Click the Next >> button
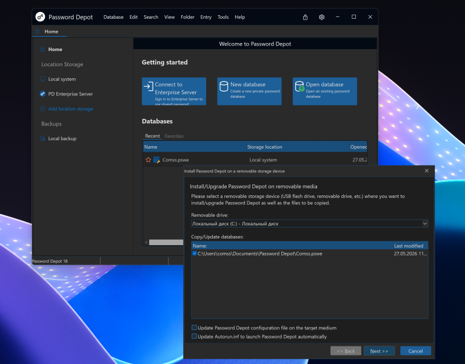The width and height of the screenshot is (465, 364). coord(379,351)
